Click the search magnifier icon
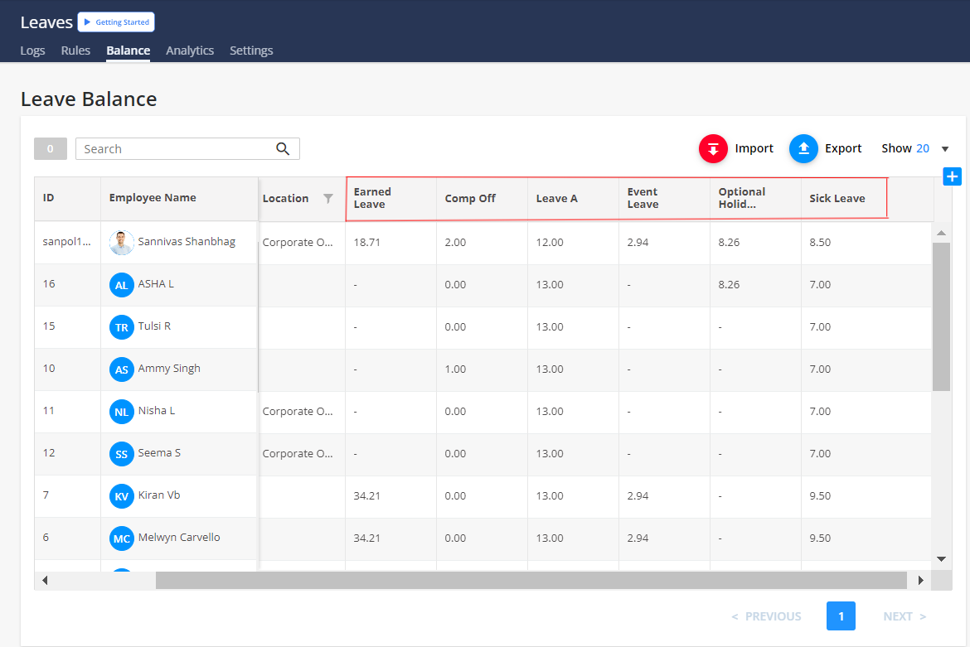This screenshot has height=647, width=970. pyautogui.click(x=283, y=149)
